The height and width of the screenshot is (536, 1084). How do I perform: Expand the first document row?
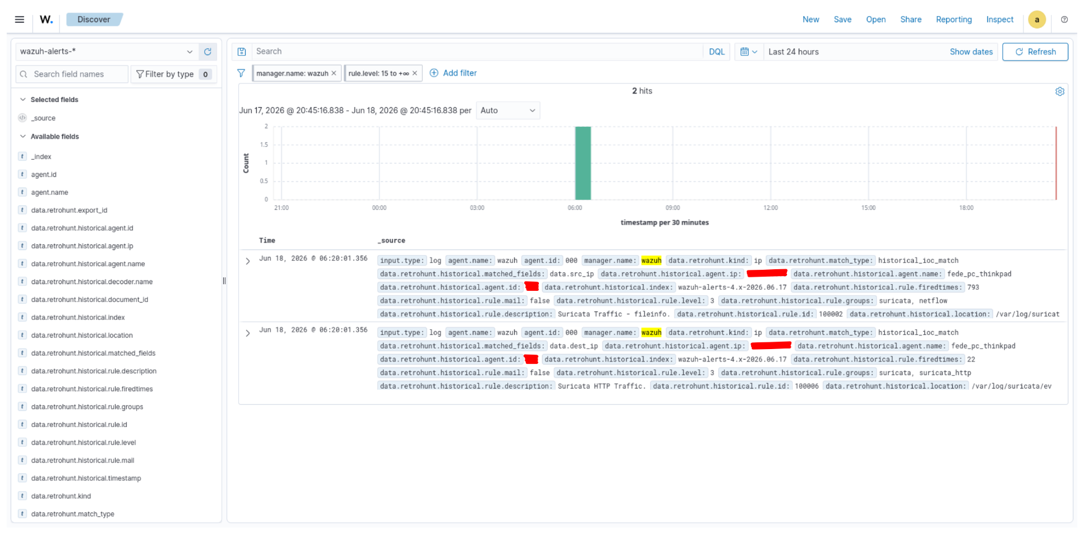[x=248, y=261]
